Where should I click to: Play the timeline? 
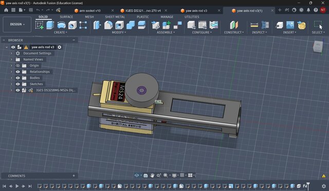17,186
